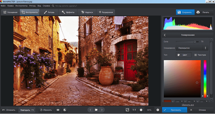Image resolution: width=215 pixels, height=114 pixels.
Task: Go to the next photo with the right arrow
Action: pyautogui.click(x=102, y=110)
